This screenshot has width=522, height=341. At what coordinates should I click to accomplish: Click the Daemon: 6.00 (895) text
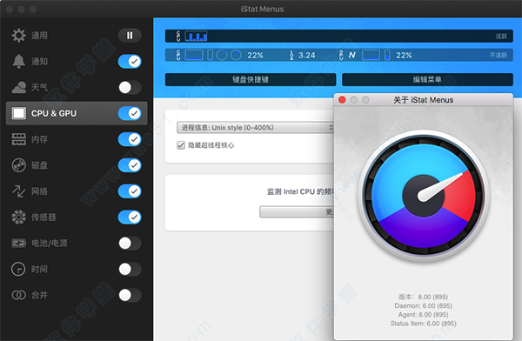423,305
